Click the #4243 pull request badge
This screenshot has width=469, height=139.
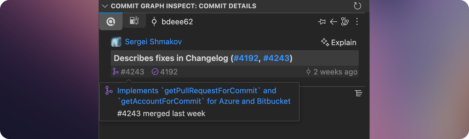(129, 72)
